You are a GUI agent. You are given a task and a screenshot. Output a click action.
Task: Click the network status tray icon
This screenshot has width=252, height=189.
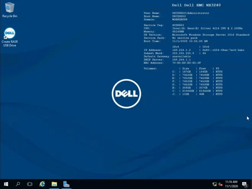(x=215, y=184)
